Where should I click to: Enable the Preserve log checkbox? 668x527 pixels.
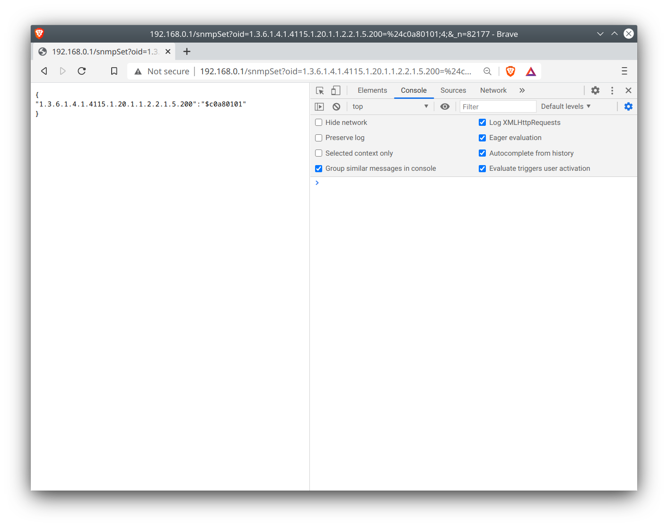[318, 138]
